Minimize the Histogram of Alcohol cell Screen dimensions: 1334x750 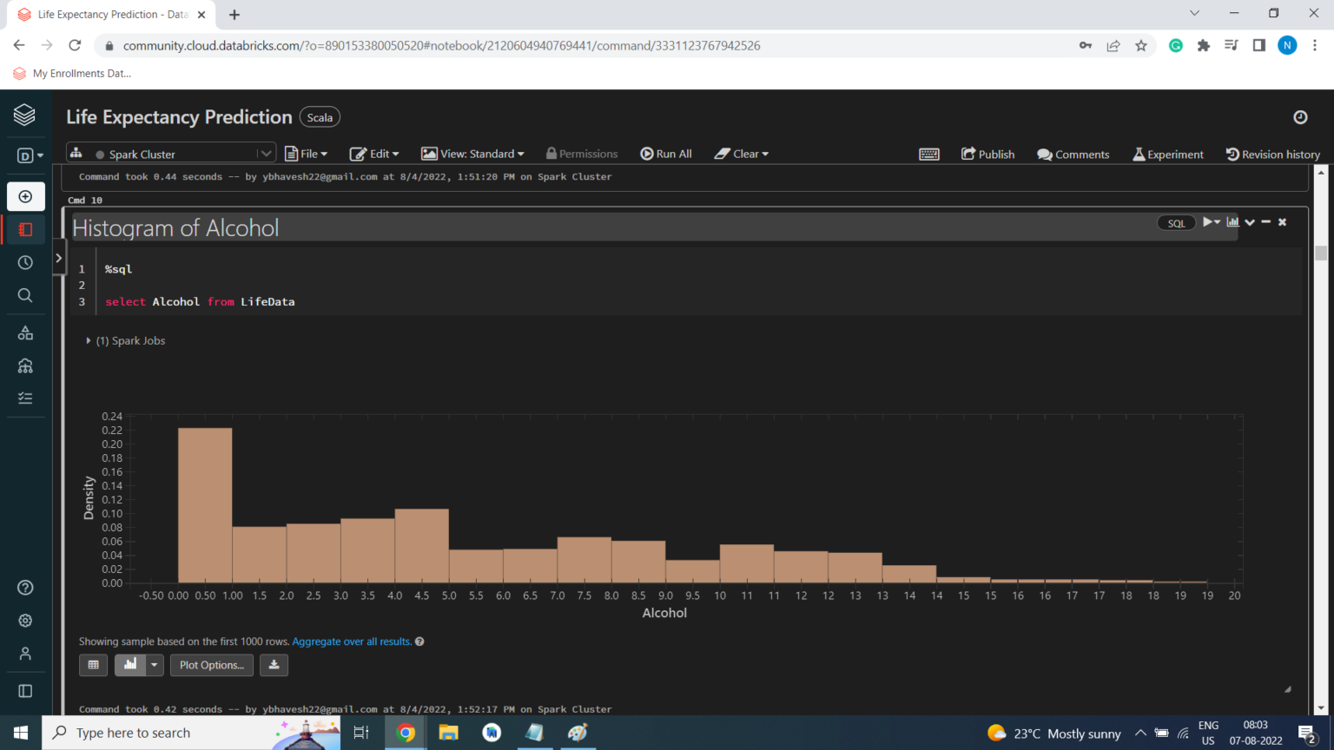[x=1265, y=222]
